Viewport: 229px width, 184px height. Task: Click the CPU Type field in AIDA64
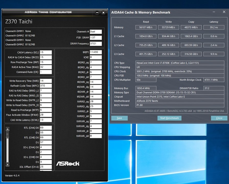coord(180,63)
